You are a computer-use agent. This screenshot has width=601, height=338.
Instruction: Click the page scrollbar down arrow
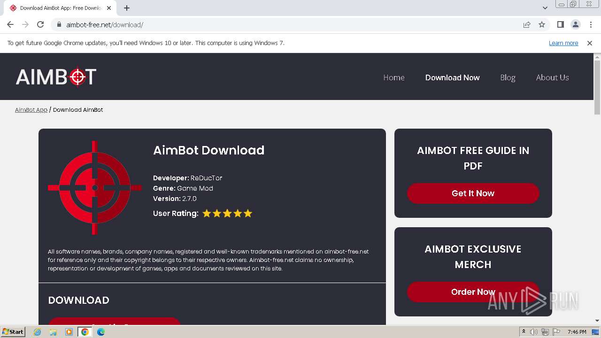click(597, 321)
